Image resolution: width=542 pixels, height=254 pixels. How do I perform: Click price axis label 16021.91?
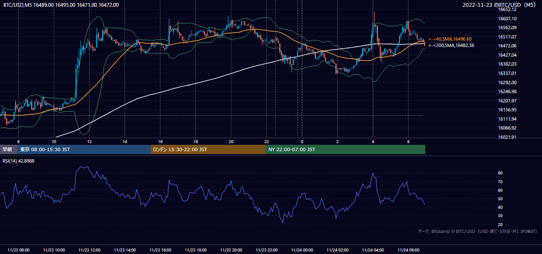click(507, 137)
